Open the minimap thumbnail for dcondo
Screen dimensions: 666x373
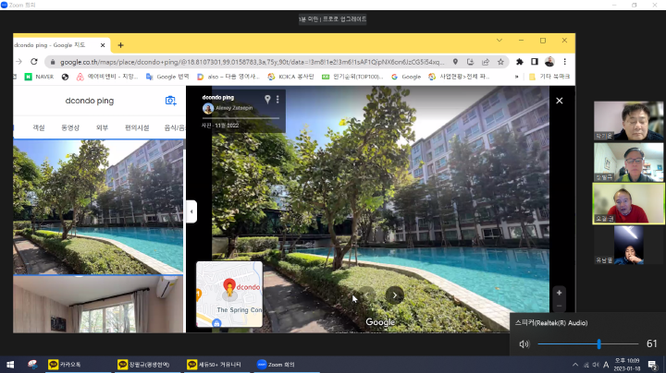228,295
